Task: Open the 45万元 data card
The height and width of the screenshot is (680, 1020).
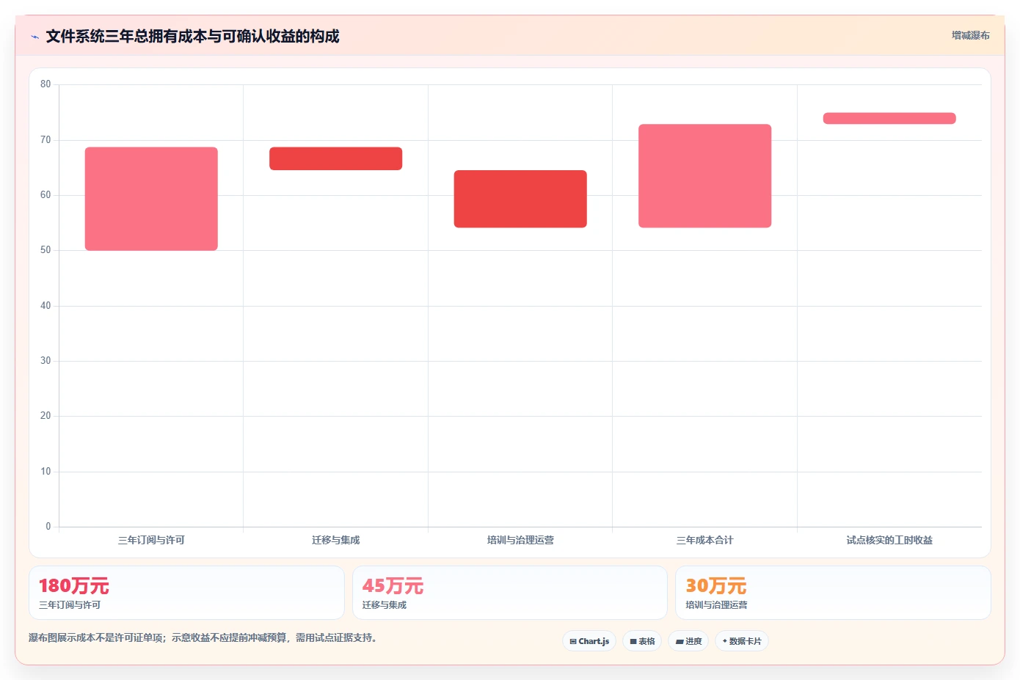Action: [x=510, y=593]
